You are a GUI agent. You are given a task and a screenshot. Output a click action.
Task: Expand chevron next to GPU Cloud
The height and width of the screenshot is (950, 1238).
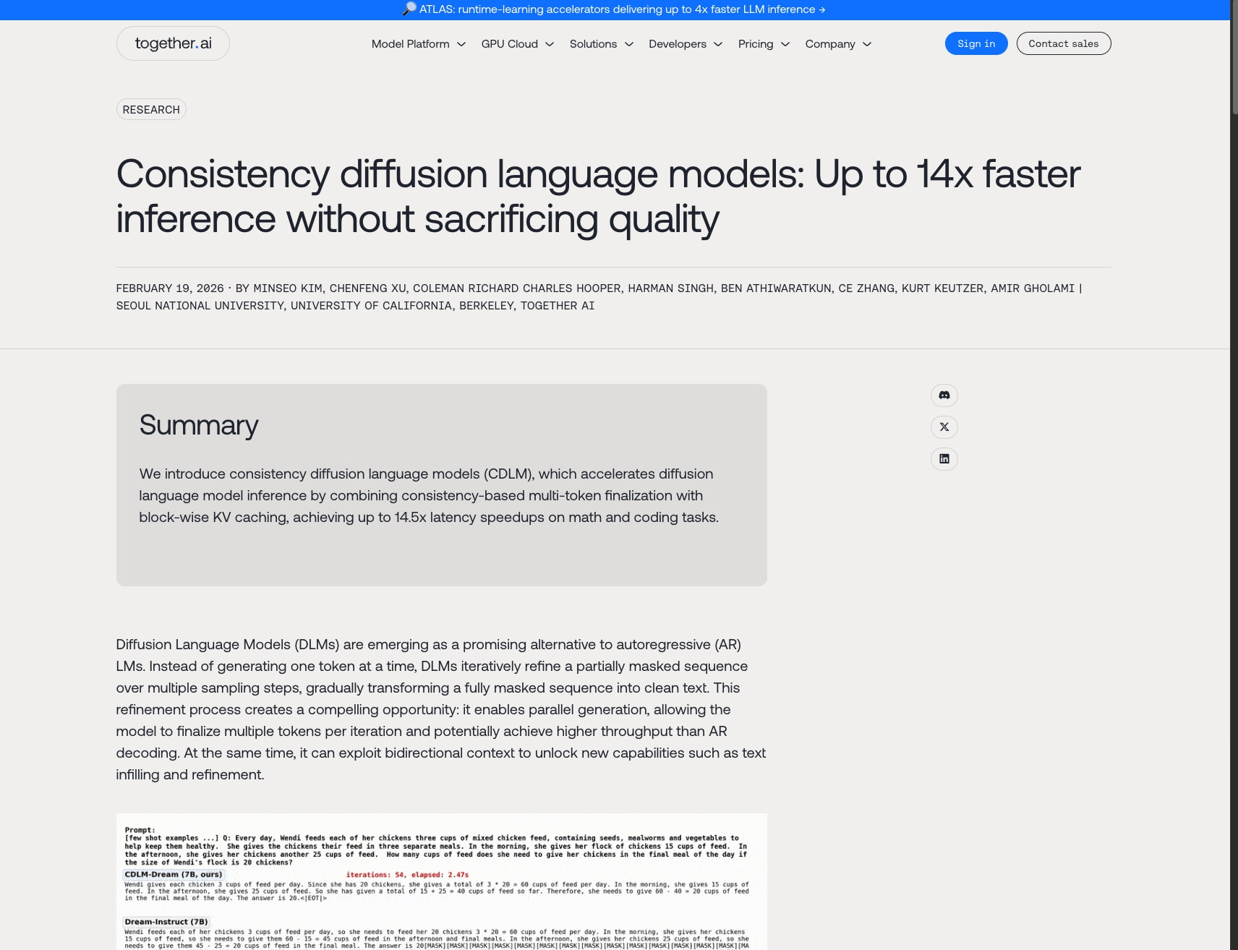point(550,44)
